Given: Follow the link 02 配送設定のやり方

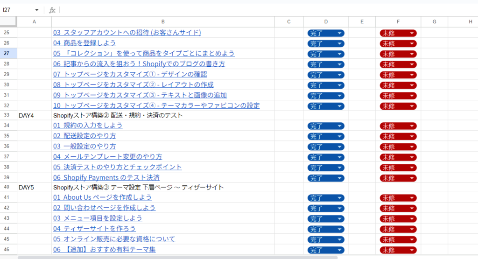Looking at the screenshot, I should click(x=84, y=136).
